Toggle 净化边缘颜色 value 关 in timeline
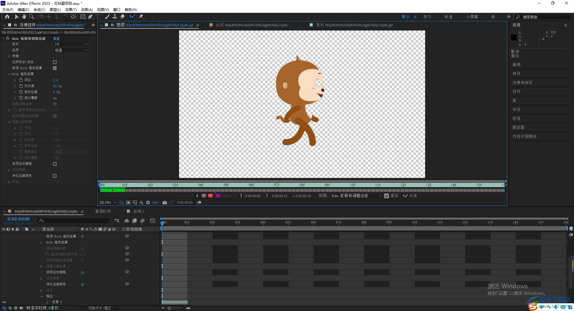 (83, 285)
